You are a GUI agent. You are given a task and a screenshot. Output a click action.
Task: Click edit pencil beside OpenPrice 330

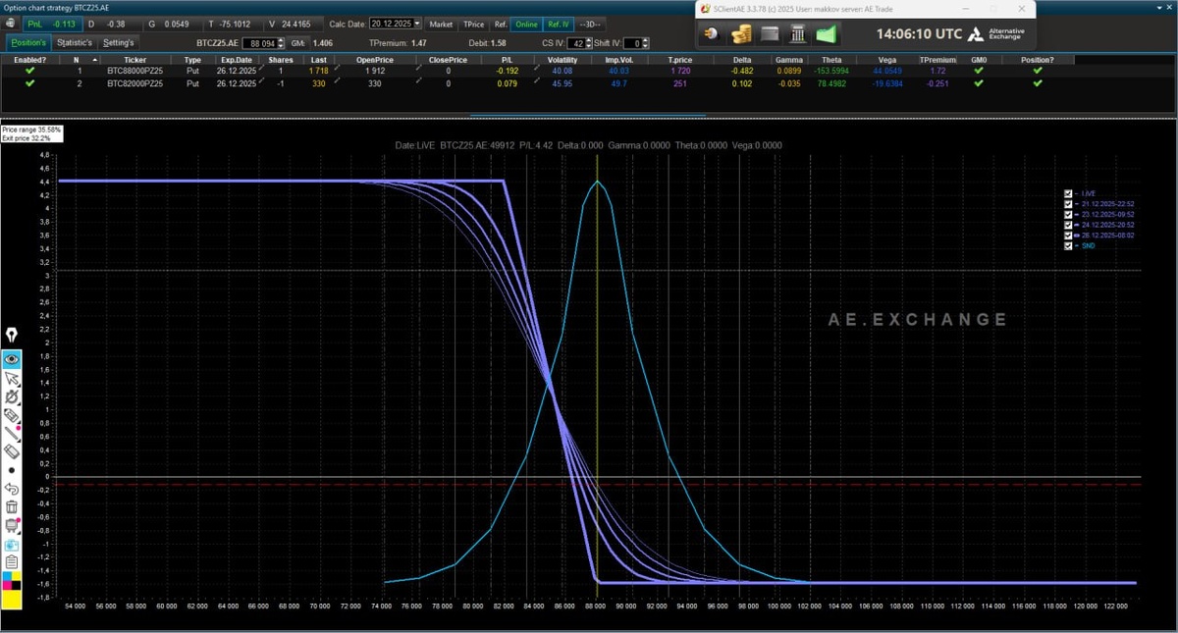pos(420,82)
